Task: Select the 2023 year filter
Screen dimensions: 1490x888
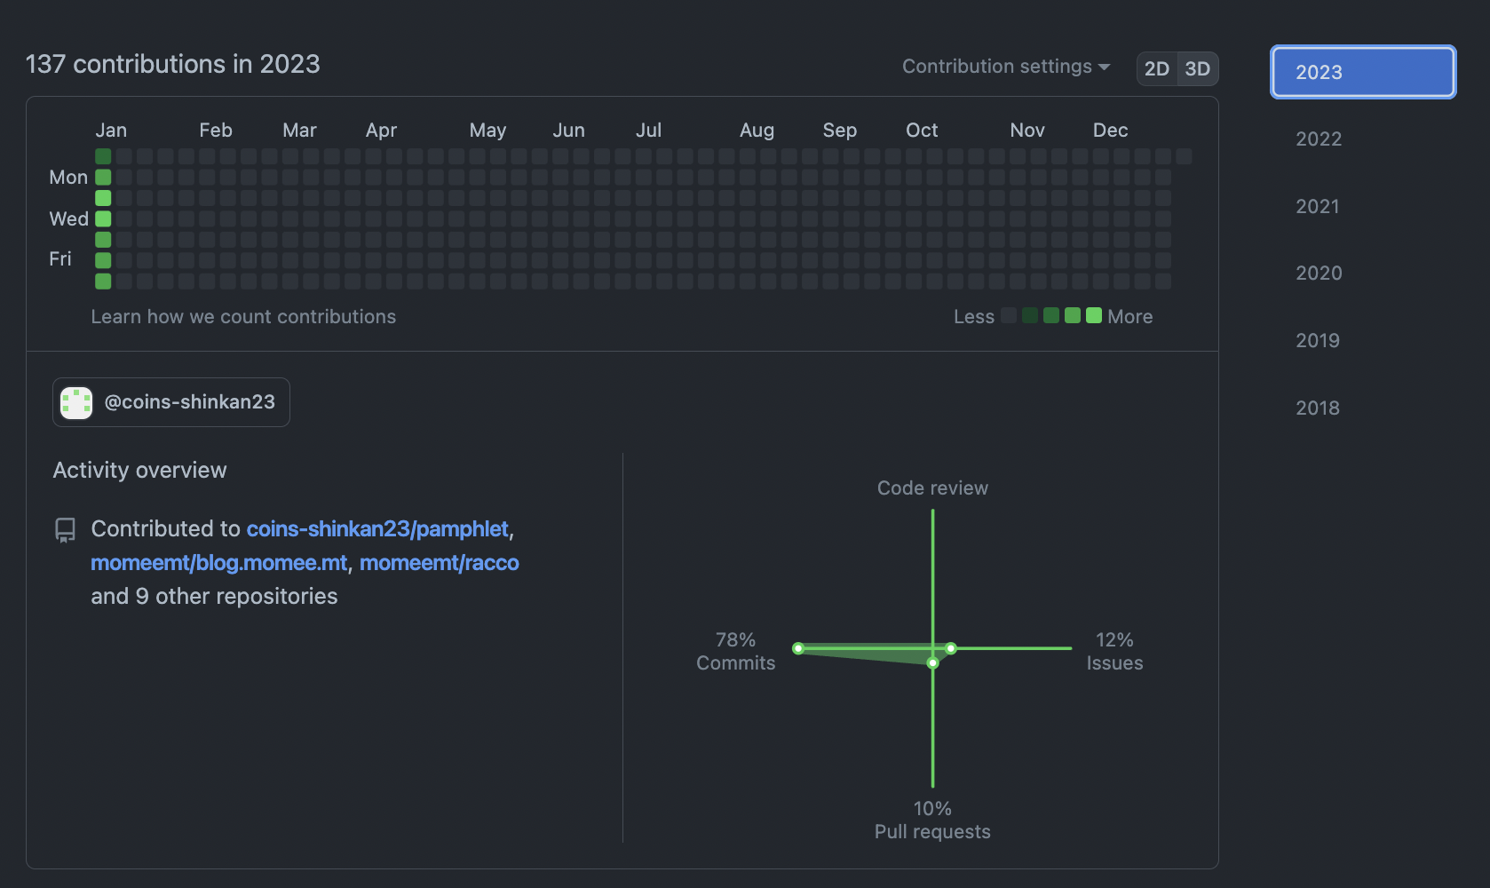Action: tap(1363, 72)
